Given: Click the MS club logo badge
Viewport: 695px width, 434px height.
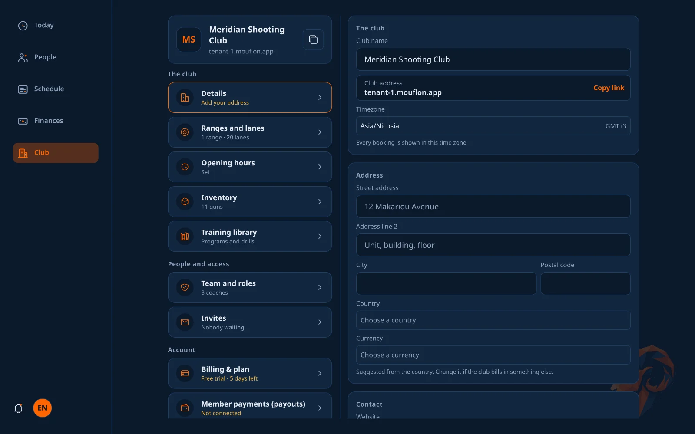Looking at the screenshot, I should point(189,39).
